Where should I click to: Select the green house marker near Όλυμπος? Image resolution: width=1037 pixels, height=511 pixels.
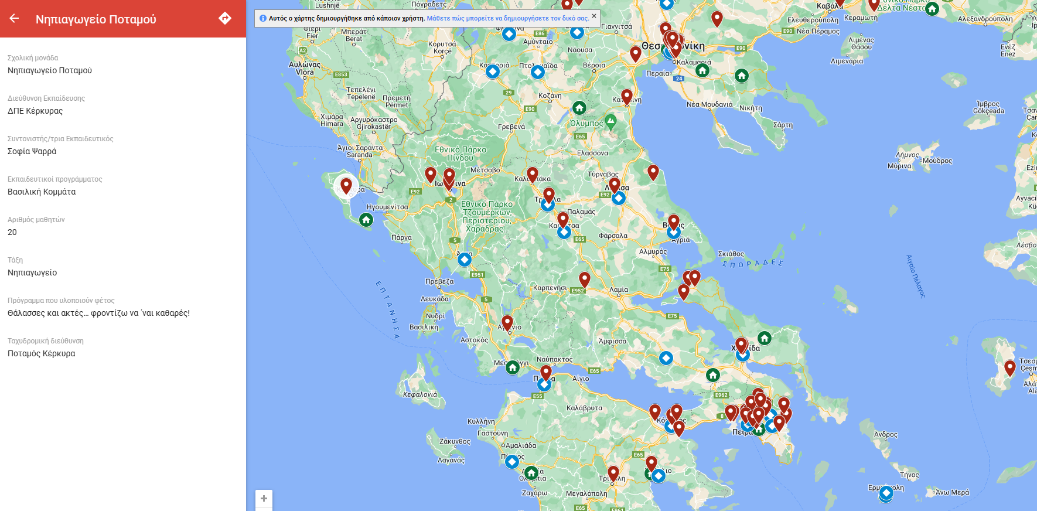click(579, 108)
